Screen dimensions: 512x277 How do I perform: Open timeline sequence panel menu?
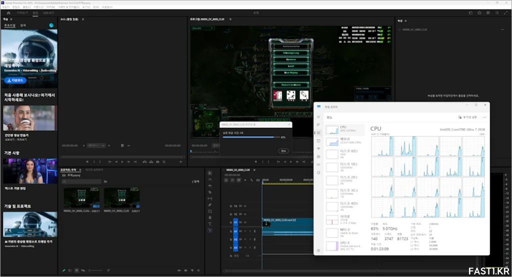point(254,170)
